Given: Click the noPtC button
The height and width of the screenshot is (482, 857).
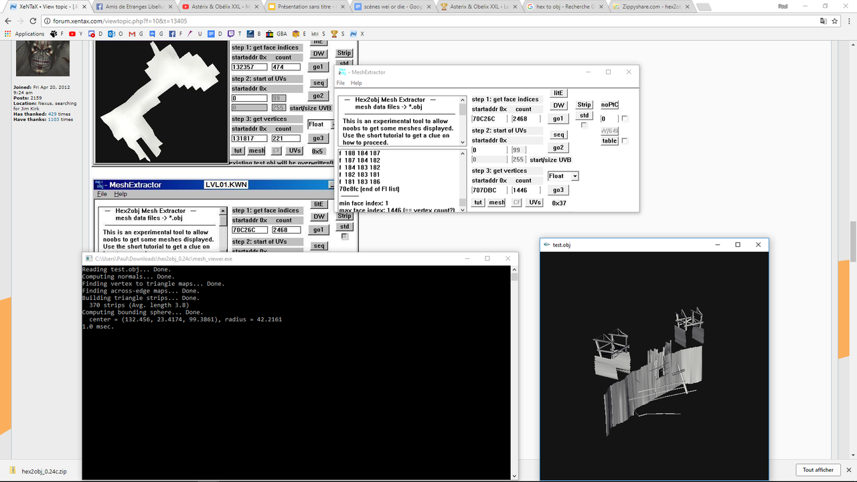Looking at the screenshot, I should pyautogui.click(x=609, y=104).
